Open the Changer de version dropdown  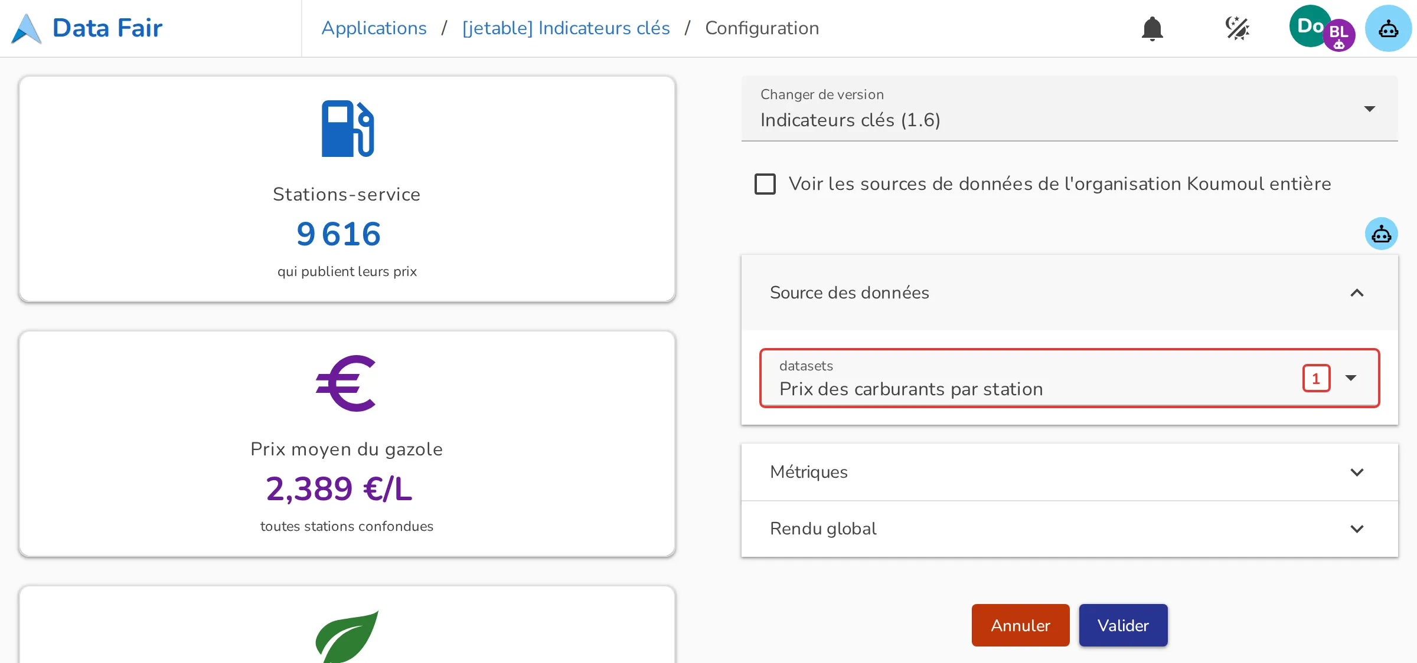[1069, 109]
